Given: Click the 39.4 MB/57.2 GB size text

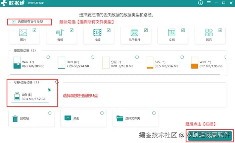Looking at the screenshot, I should point(34,99).
